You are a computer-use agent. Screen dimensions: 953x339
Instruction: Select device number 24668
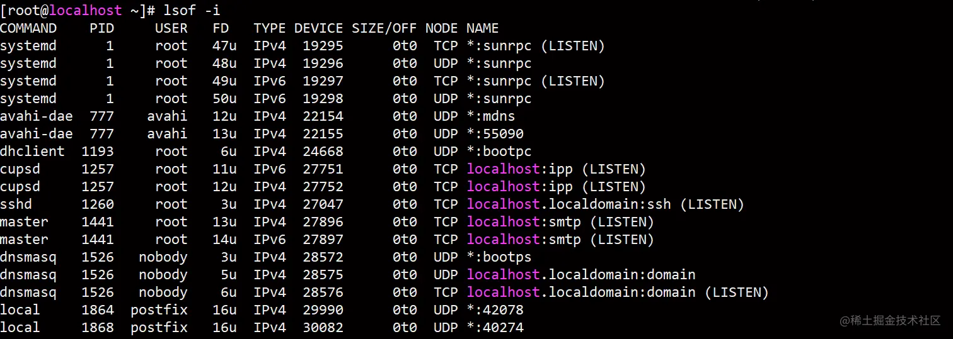[323, 152]
